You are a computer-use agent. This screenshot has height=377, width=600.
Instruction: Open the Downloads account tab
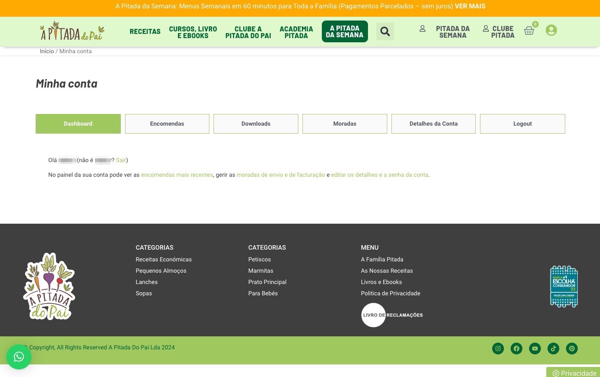pos(256,124)
